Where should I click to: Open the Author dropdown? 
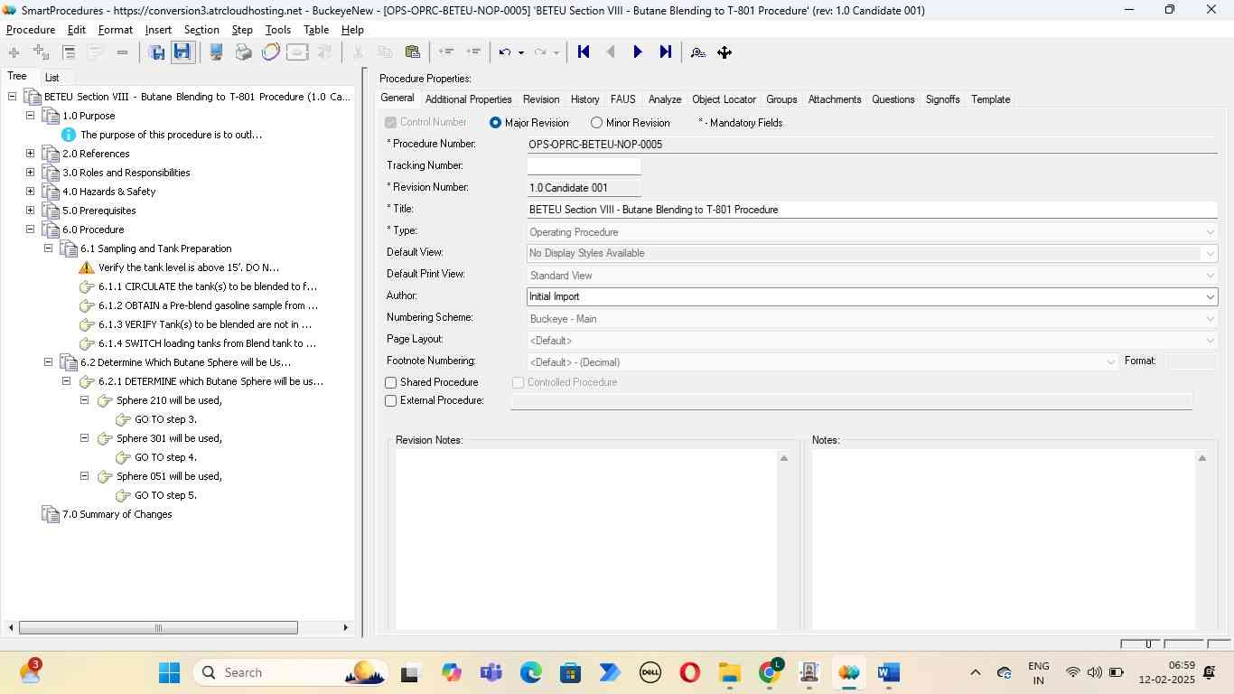[x=1210, y=297]
